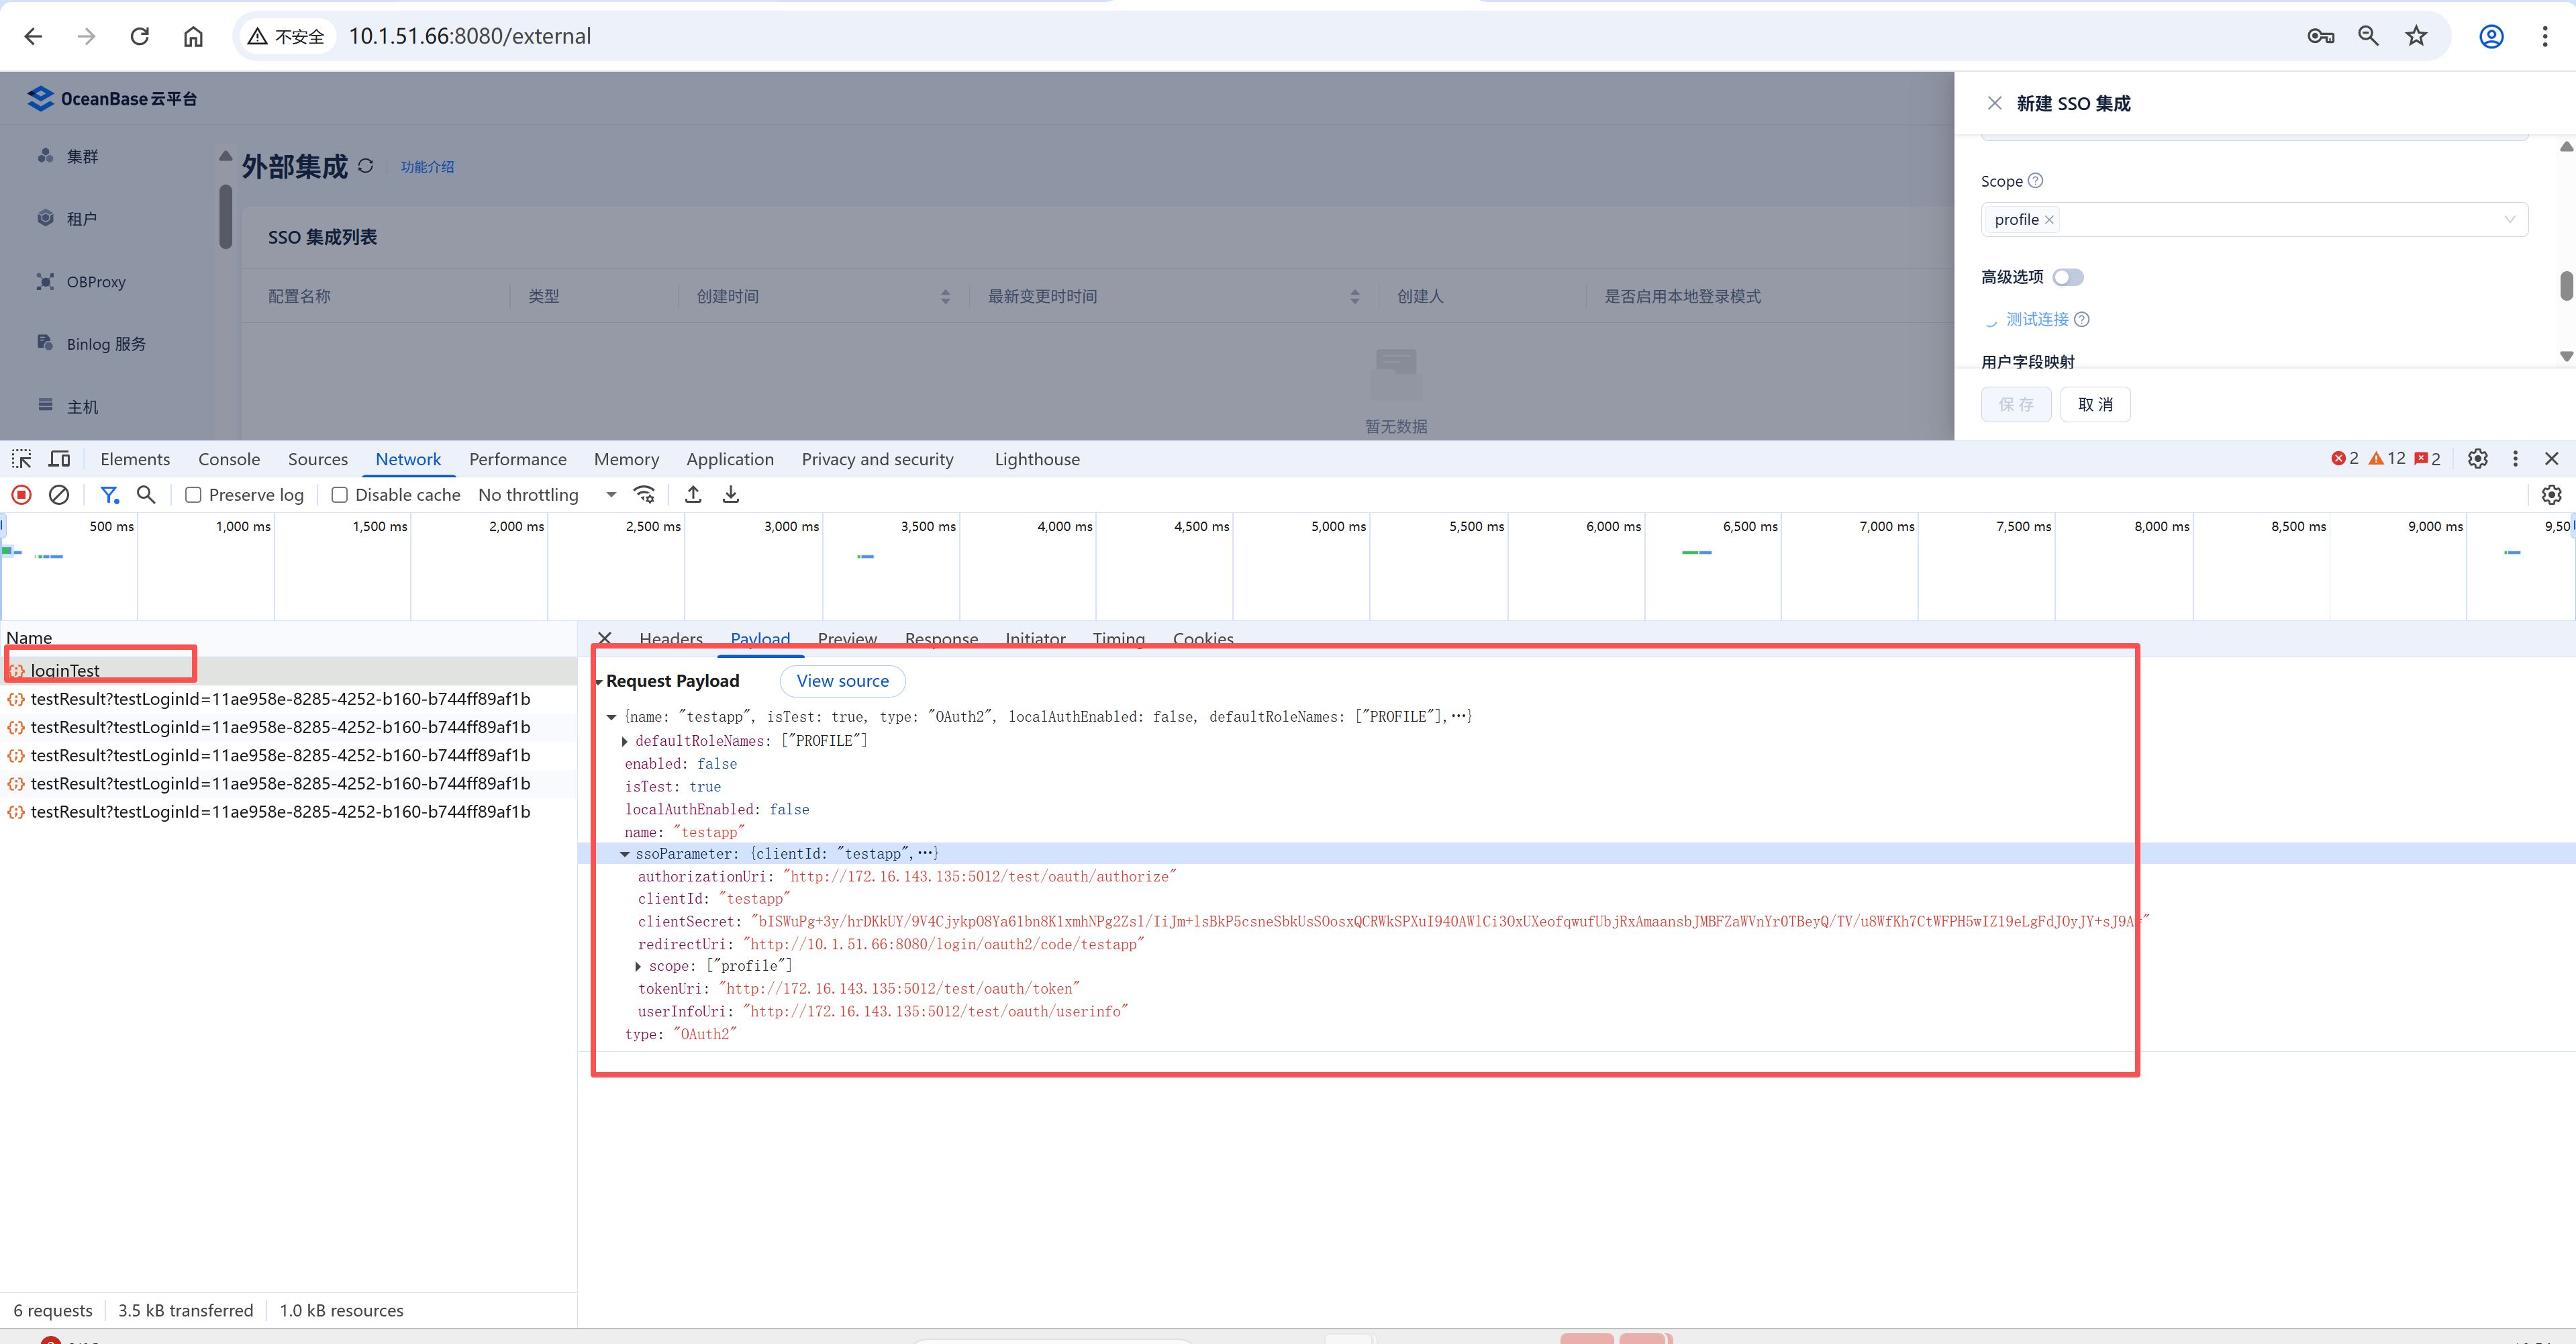Open the Lighthouse tab
This screenshot has width=2576, height=1344.
tap(1037, 459)
